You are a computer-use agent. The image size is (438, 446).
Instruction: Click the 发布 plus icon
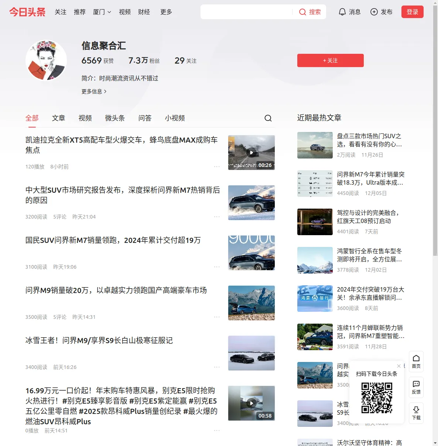coord(374,12)
